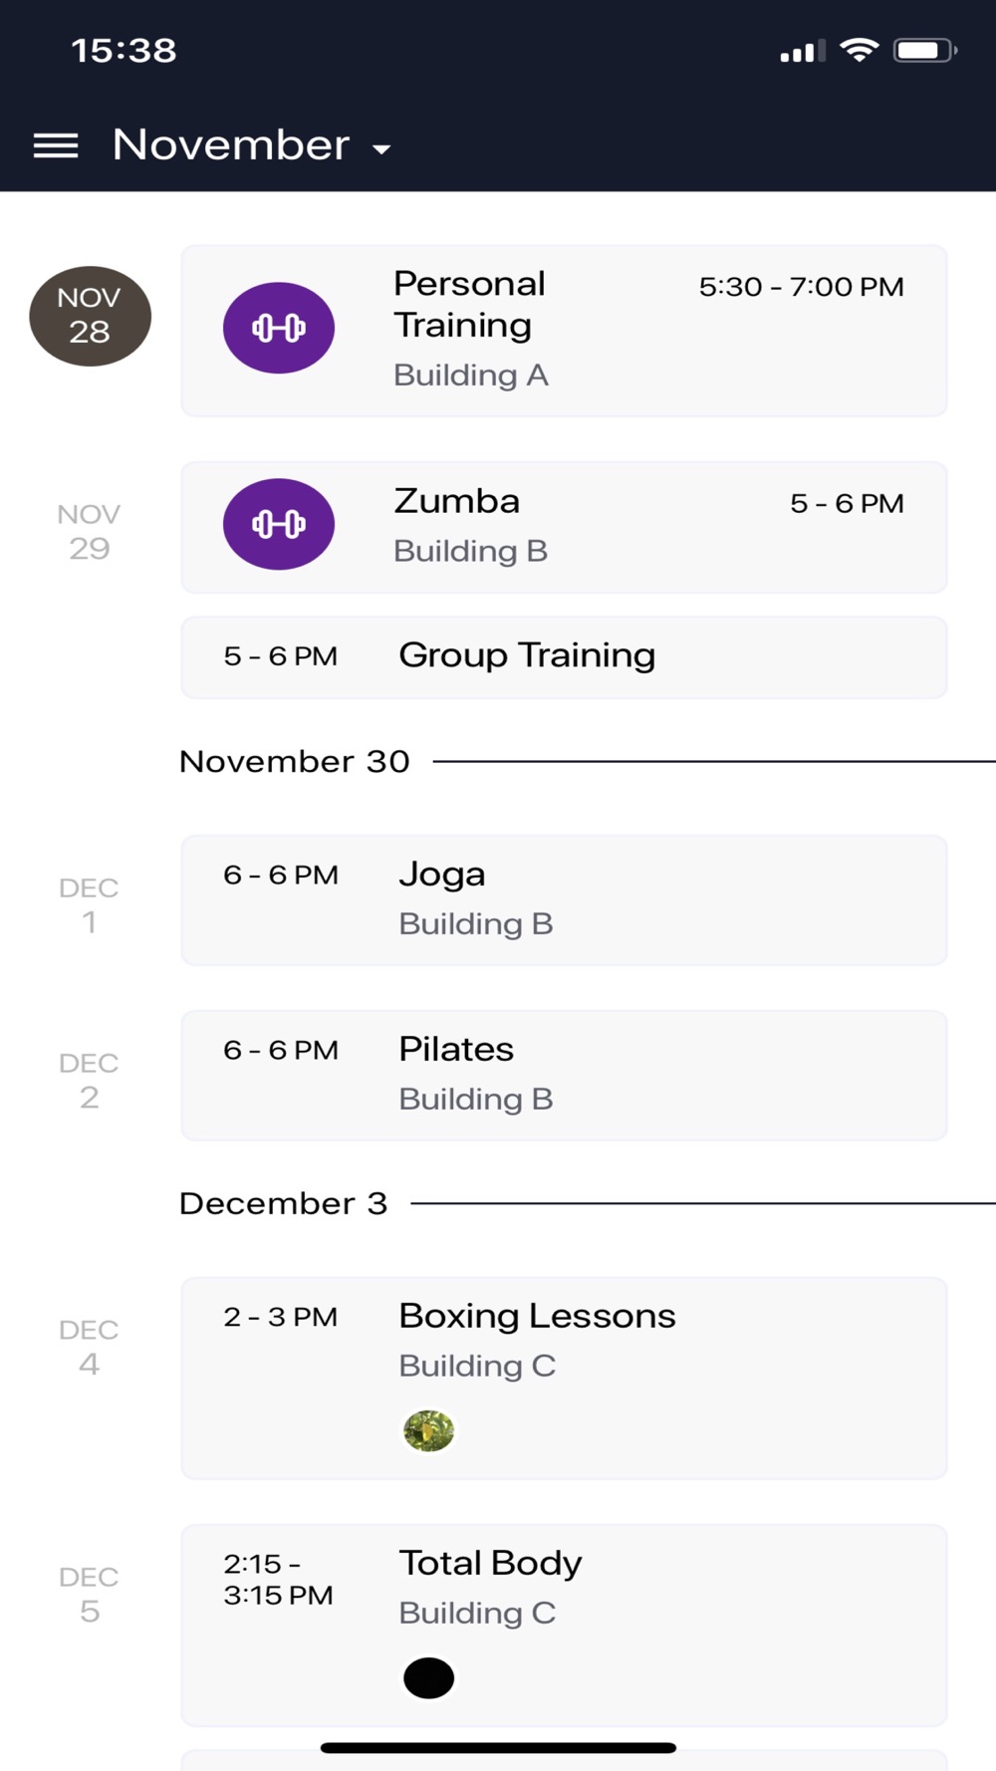The height and width of the screenshot is (1771, 996).
Task: Select the Nov 29 date label
Action: (89, 531)
